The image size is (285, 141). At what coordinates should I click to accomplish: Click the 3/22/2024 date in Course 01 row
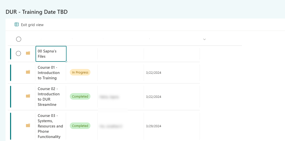153,73
